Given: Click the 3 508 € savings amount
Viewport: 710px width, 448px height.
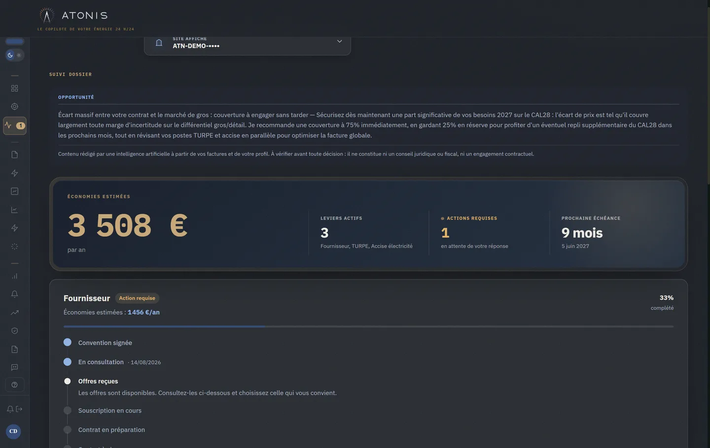Looking at the screenshot, I should [x=128, y=226].
